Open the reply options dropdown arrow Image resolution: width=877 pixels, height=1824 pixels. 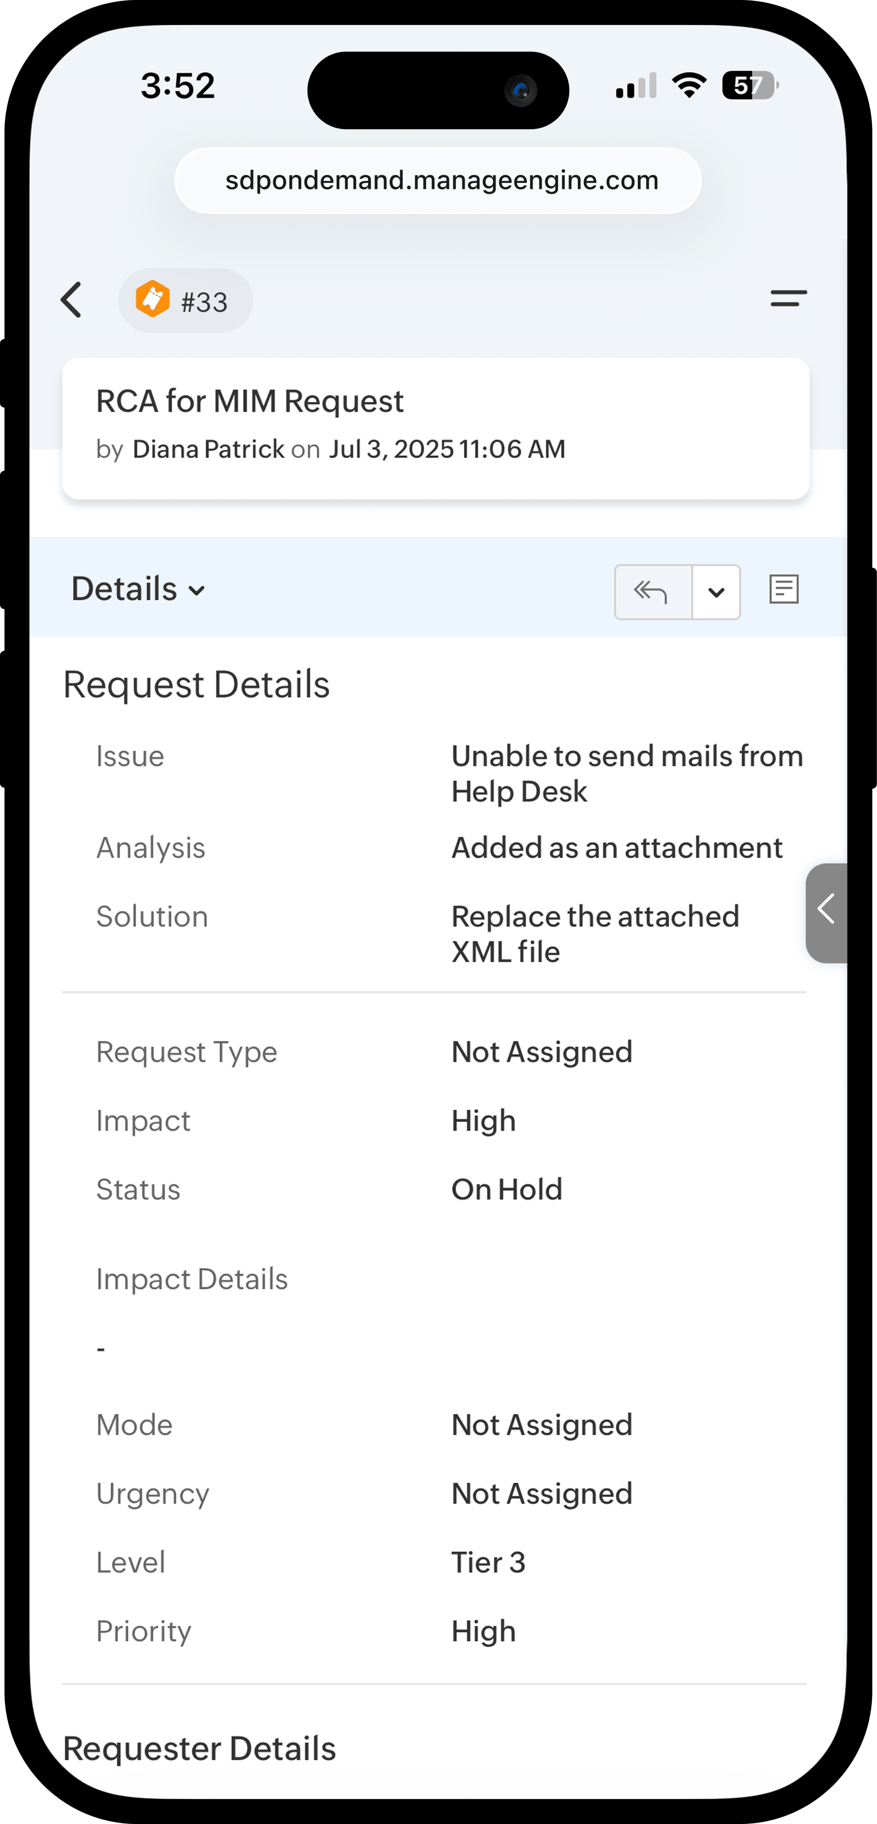click(716, 592)
